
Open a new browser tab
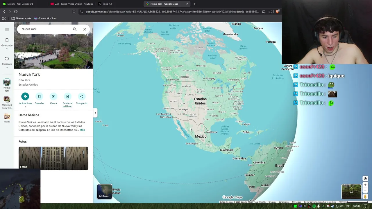pos(194,4)
